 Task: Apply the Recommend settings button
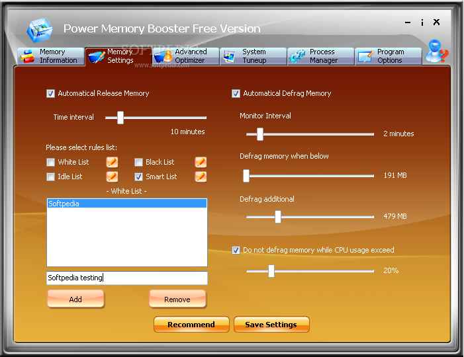pyautogui.click(x=191, y=325)
